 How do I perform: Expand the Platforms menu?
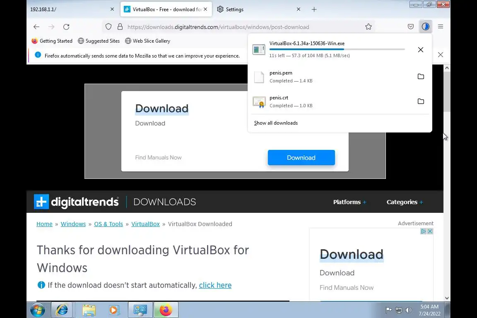pyautogui.click(x=350, y=202)
